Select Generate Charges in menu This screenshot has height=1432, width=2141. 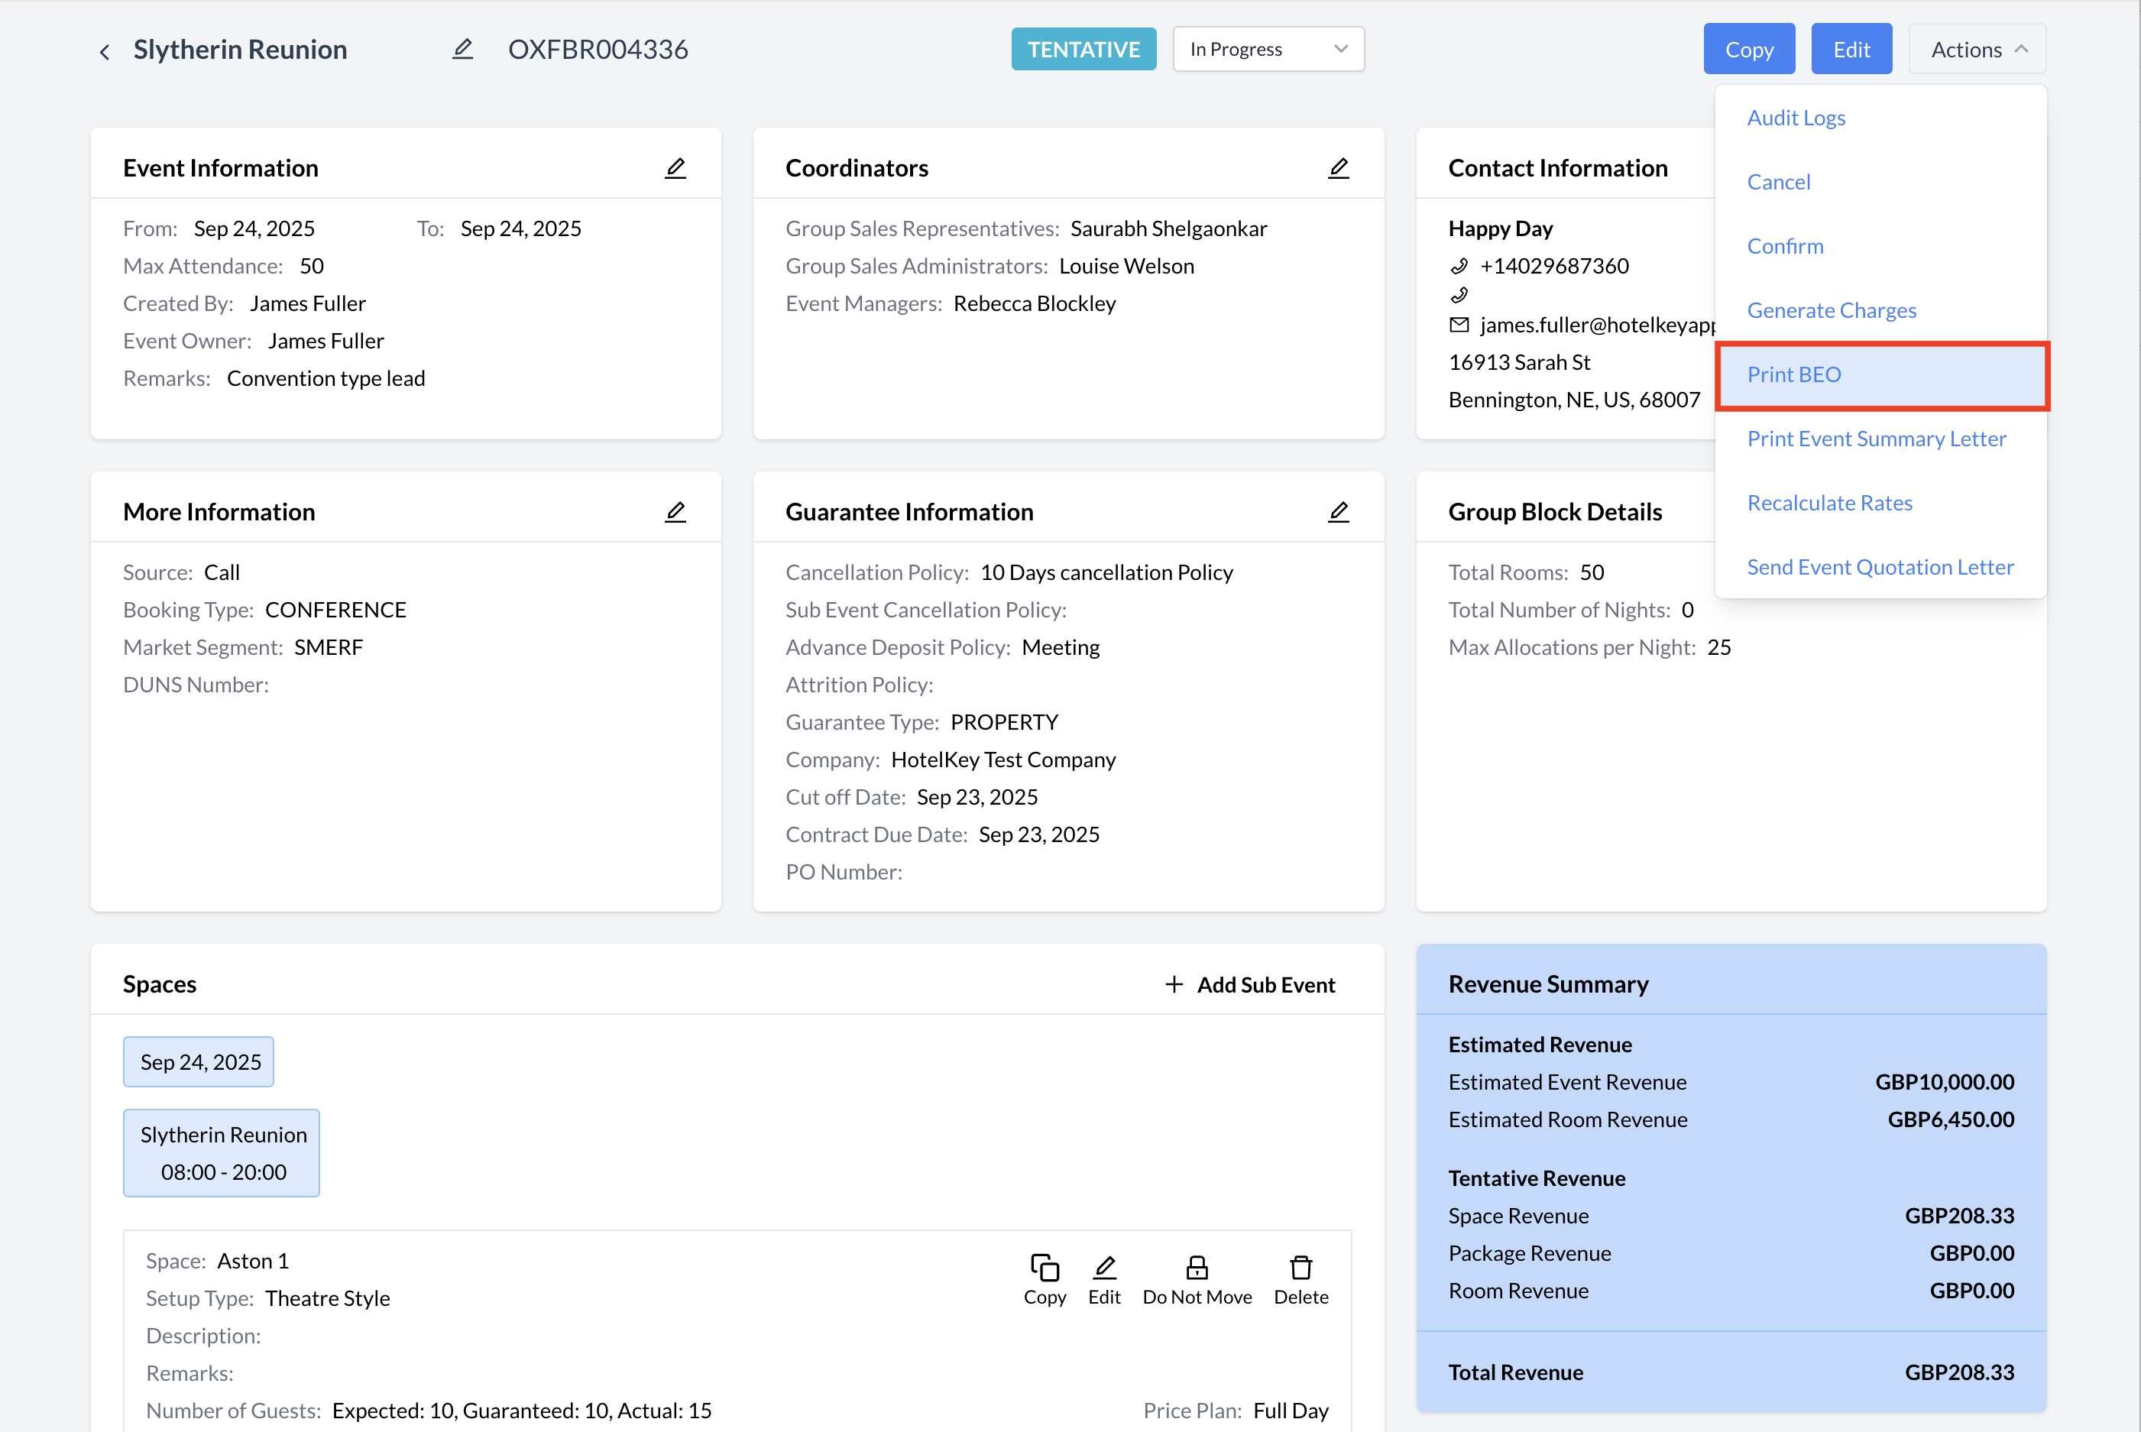coord(1831,310)
